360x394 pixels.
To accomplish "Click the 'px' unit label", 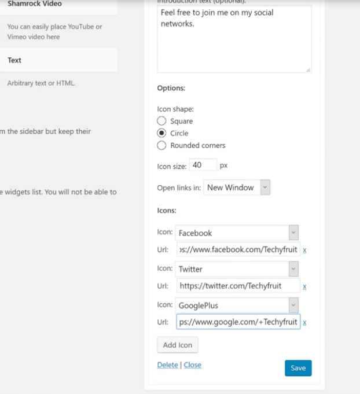I will 223,165.
